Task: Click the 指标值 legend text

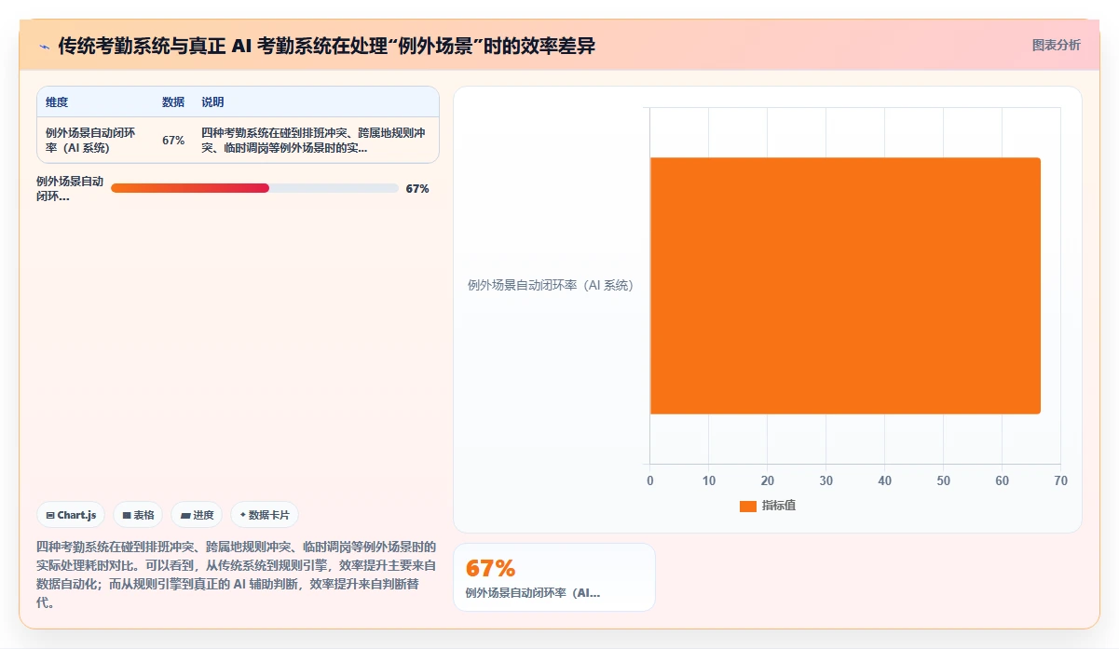Action: pyautogui.click(x=779, y=506)
